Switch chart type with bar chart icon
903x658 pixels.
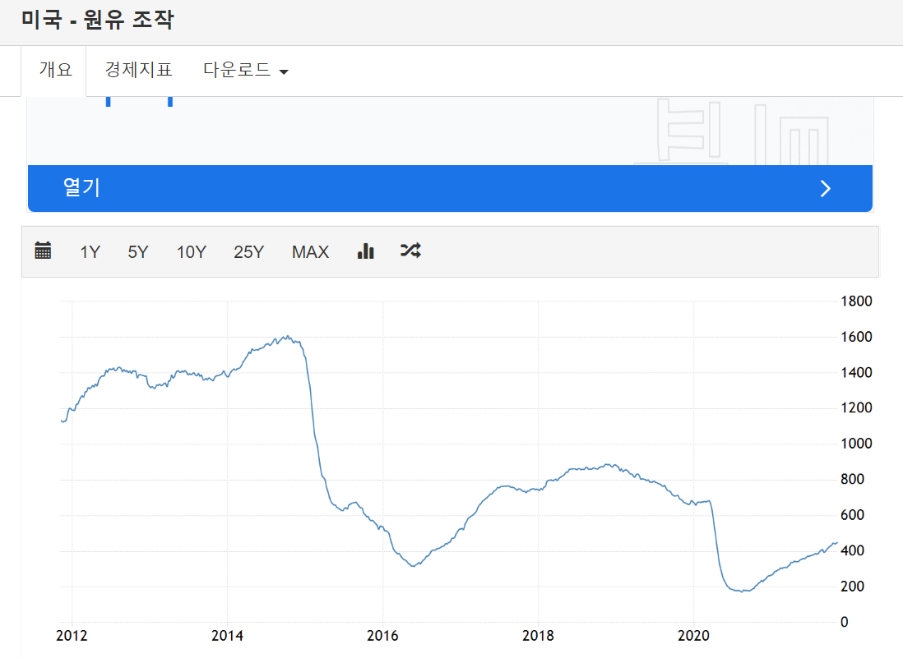click(x=366, y=251)
